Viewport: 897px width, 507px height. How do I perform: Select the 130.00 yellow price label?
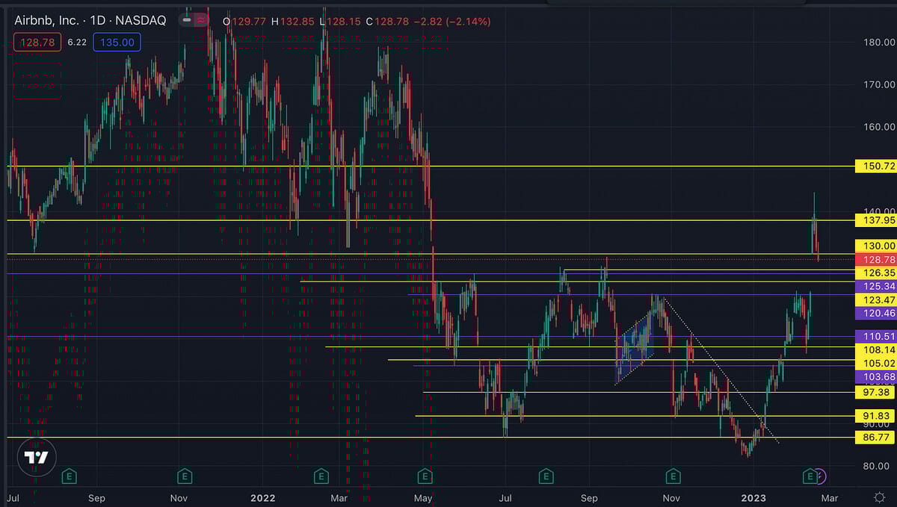click(876, 246)
